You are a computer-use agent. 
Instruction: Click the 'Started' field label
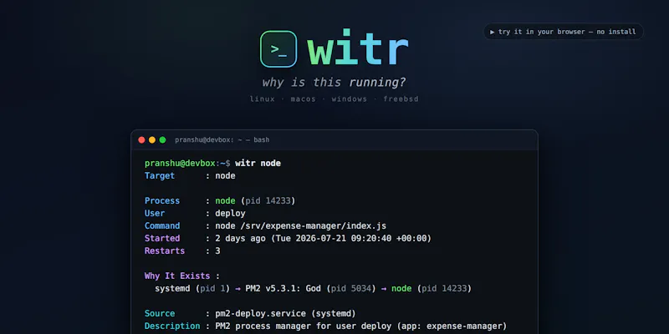[x=162, y=238]
